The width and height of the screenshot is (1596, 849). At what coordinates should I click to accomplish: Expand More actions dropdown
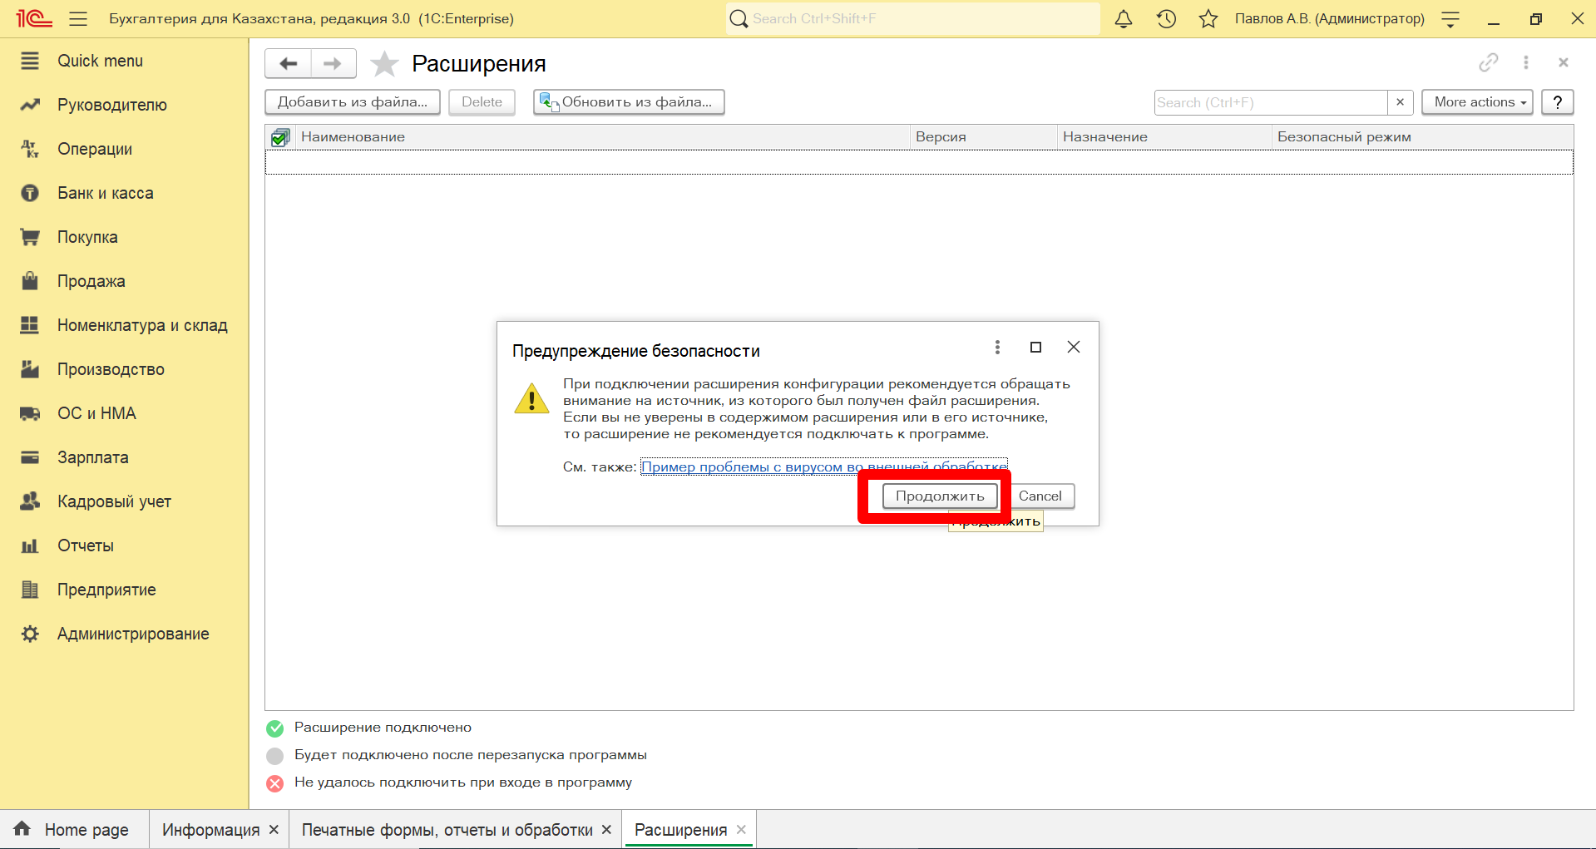point(1477,102)
